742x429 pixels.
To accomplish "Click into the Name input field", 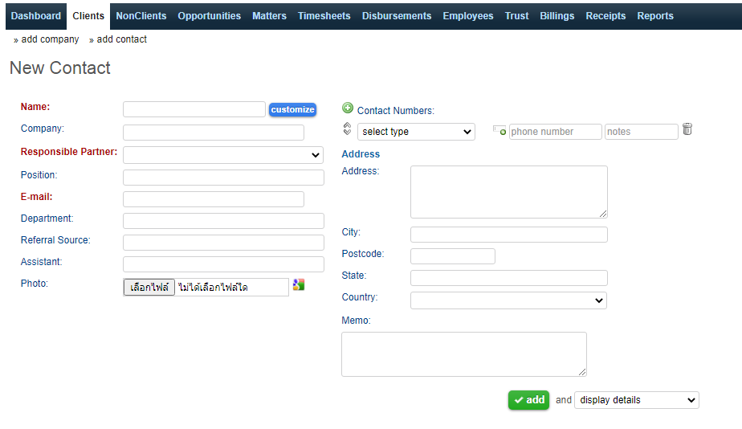I will [194, 109].
